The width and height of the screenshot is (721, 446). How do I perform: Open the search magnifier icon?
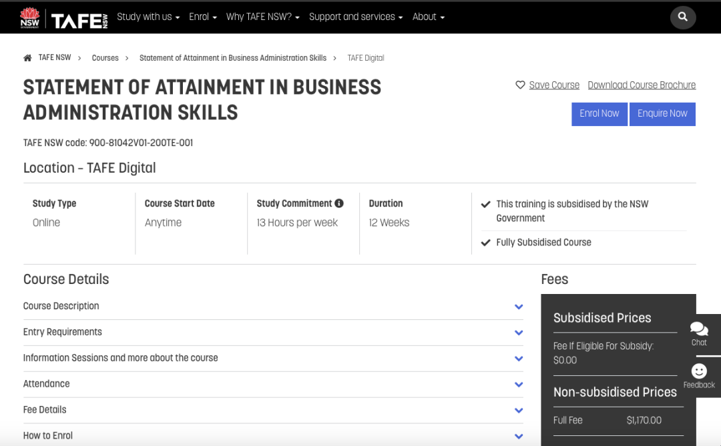point(683,17)
